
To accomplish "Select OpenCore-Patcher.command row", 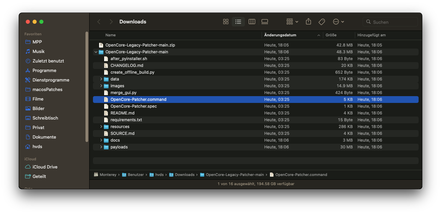I will pos(256,100).
